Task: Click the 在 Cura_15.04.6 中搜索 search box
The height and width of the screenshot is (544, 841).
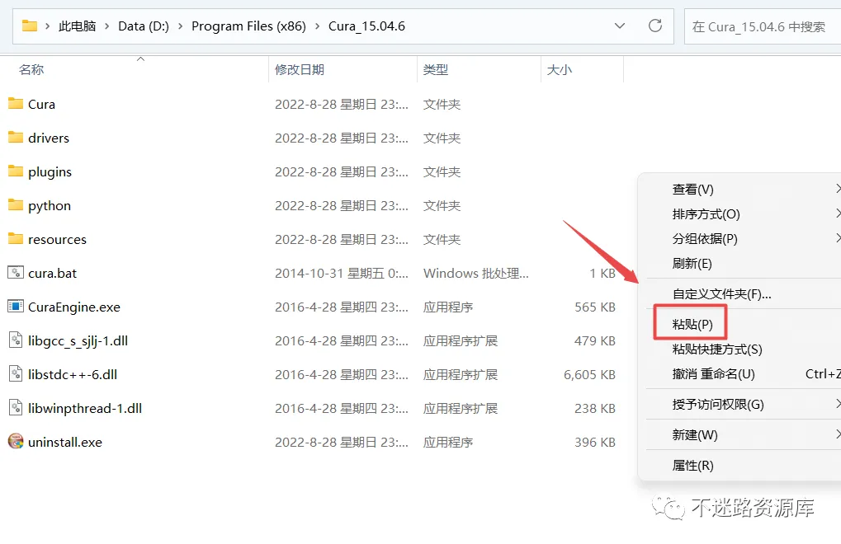Action: 763,26
